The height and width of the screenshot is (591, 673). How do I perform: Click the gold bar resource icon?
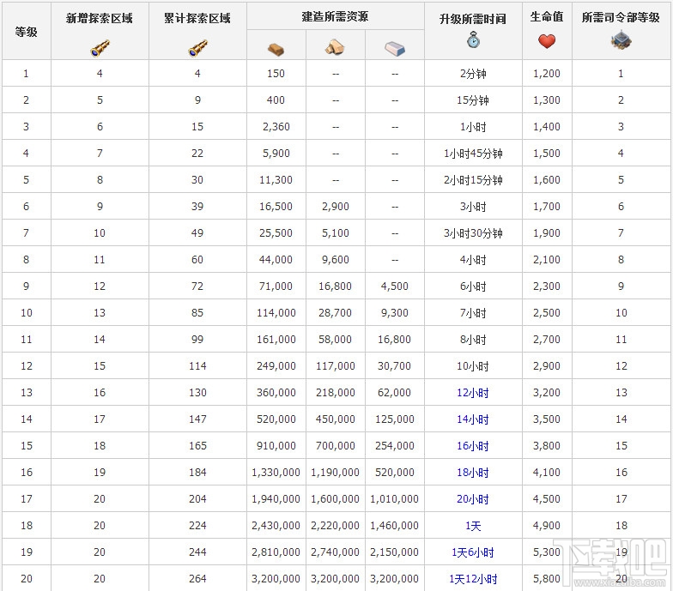[276, 50]
